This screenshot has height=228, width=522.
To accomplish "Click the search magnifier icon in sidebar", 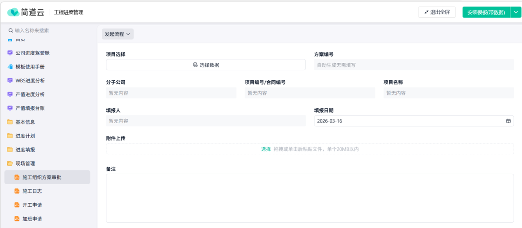I will pos(11,31).
